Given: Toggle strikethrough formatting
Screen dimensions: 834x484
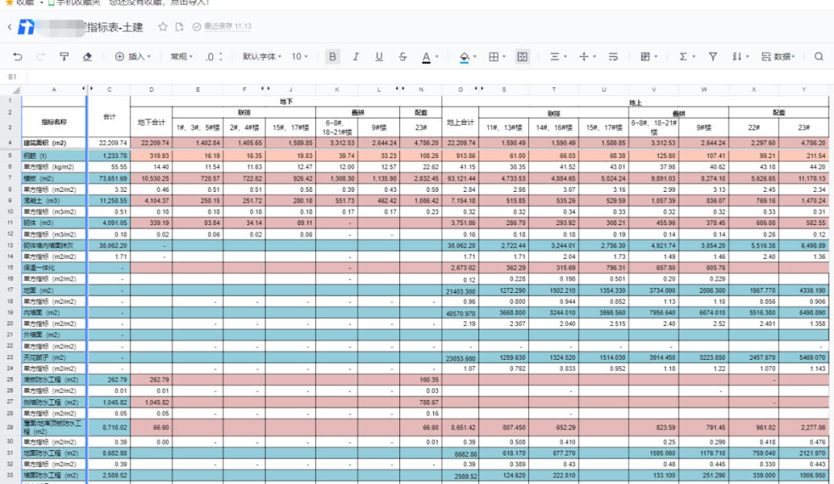Looking at the screenshot, I should [x=402, y=56].
